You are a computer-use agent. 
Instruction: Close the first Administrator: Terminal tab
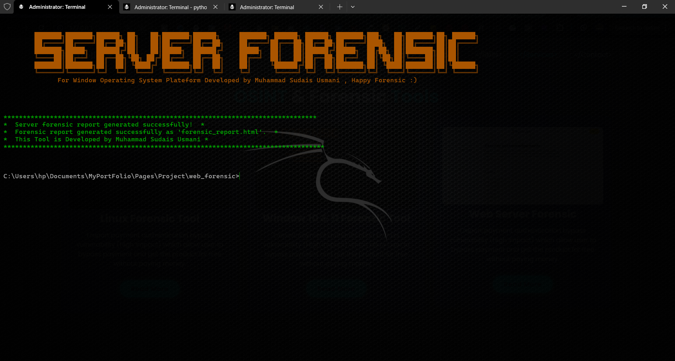point(110,7)
